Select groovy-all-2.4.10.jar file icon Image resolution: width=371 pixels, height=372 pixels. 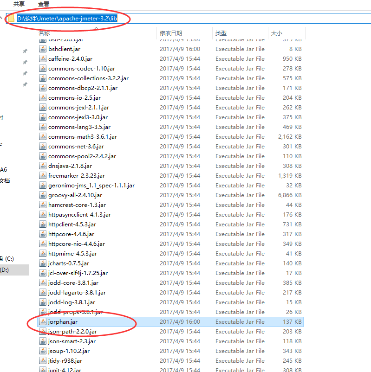tap(43, 195)
